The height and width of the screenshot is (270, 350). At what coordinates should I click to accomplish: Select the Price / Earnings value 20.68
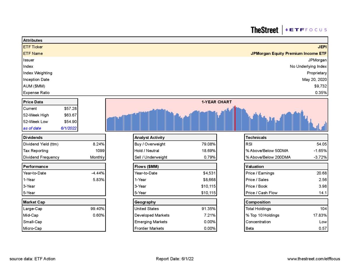[x=322, y=173]
